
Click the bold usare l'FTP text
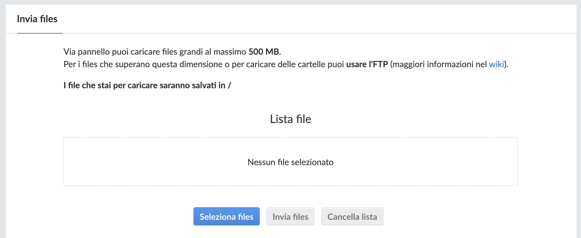click(367, 64)
